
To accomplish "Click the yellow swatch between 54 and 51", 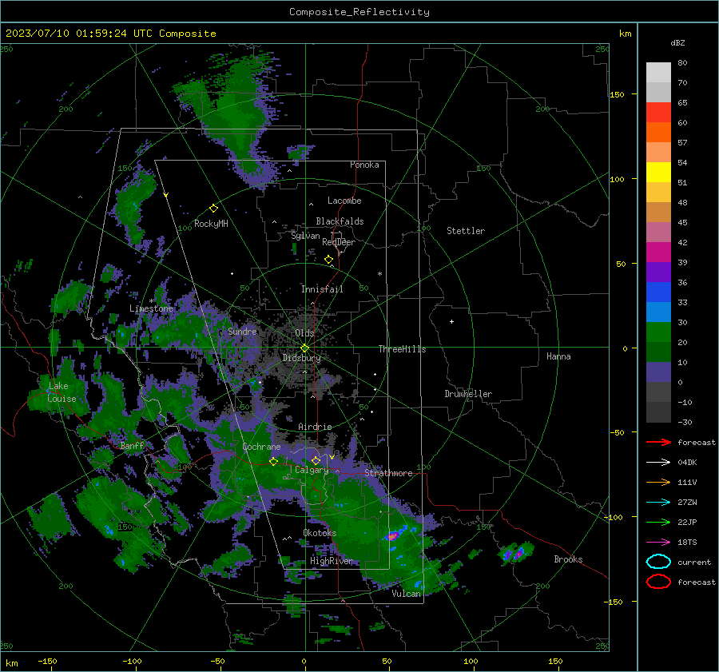I will point(658,173).
